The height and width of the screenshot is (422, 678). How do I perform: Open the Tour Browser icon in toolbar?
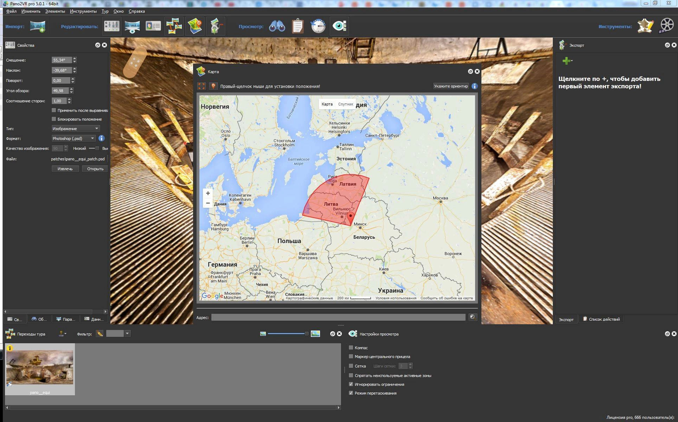tap(174, 26)
